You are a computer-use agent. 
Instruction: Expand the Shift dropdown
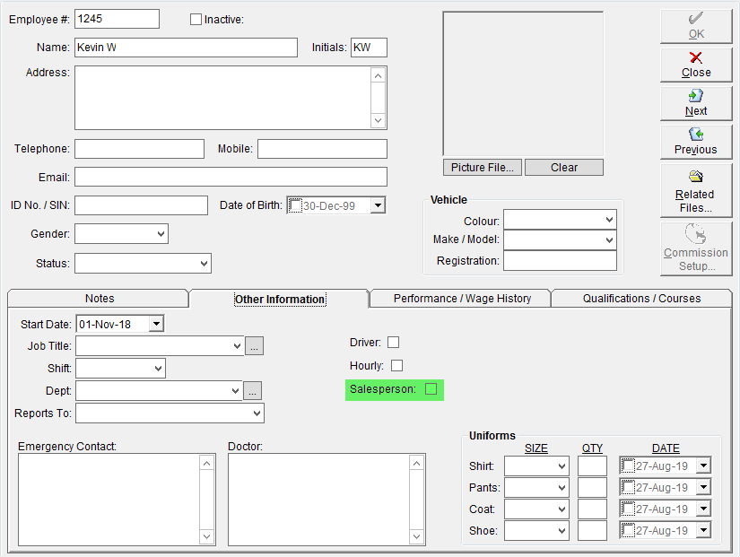click(x=159, y=368)
